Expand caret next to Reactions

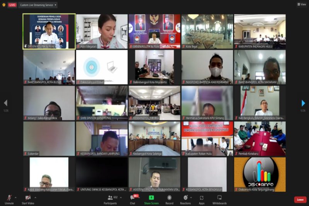click(x=191, y=198)
